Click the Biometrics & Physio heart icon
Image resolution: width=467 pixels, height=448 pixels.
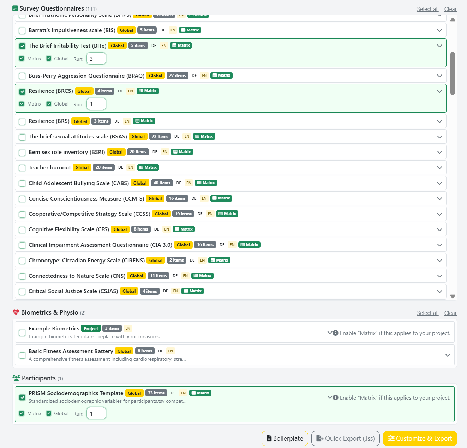coord(16,312)
